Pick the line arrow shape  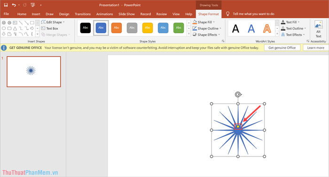coord(26,22)
